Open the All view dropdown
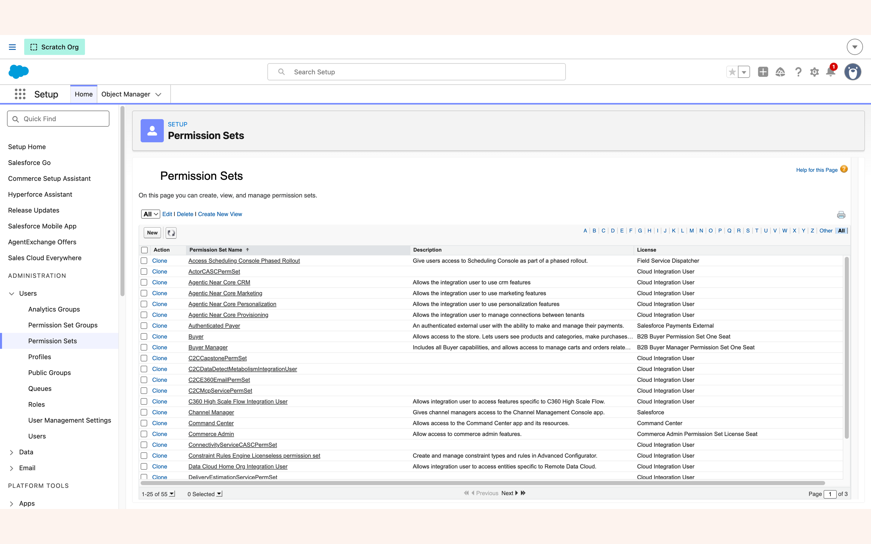 [150, 214]
